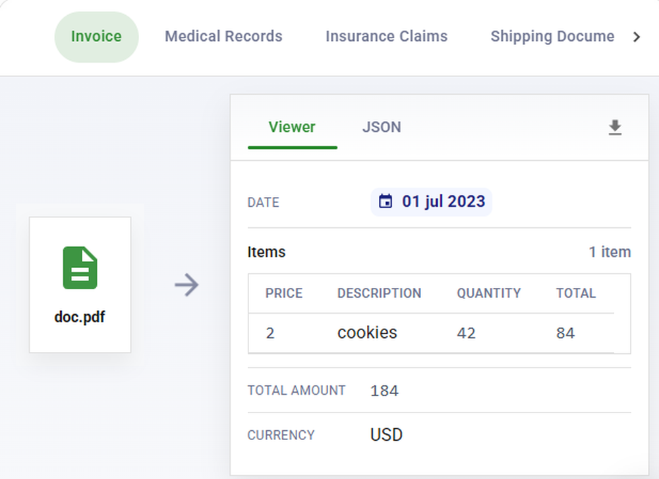Select the cookies description cell
Viewport: 659px width, 479px height.
(x=367, y=333)
